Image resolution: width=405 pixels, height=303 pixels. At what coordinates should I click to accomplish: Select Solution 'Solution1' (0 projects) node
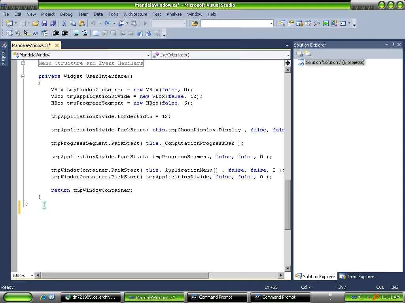click(335, 62)
